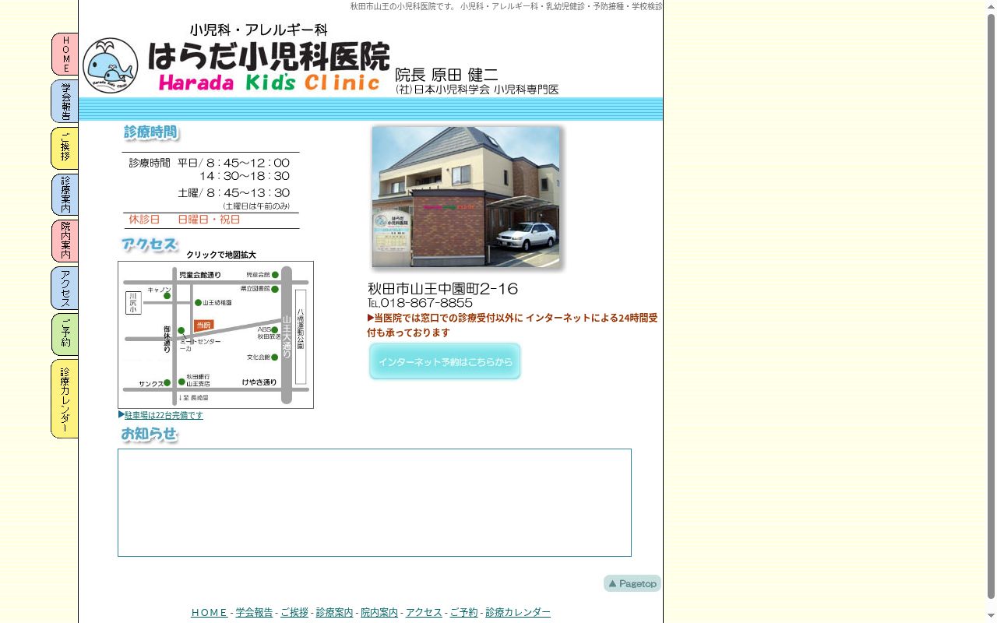
Task: Open the 診療カレンダー side tab
Action: coord(65,399)
